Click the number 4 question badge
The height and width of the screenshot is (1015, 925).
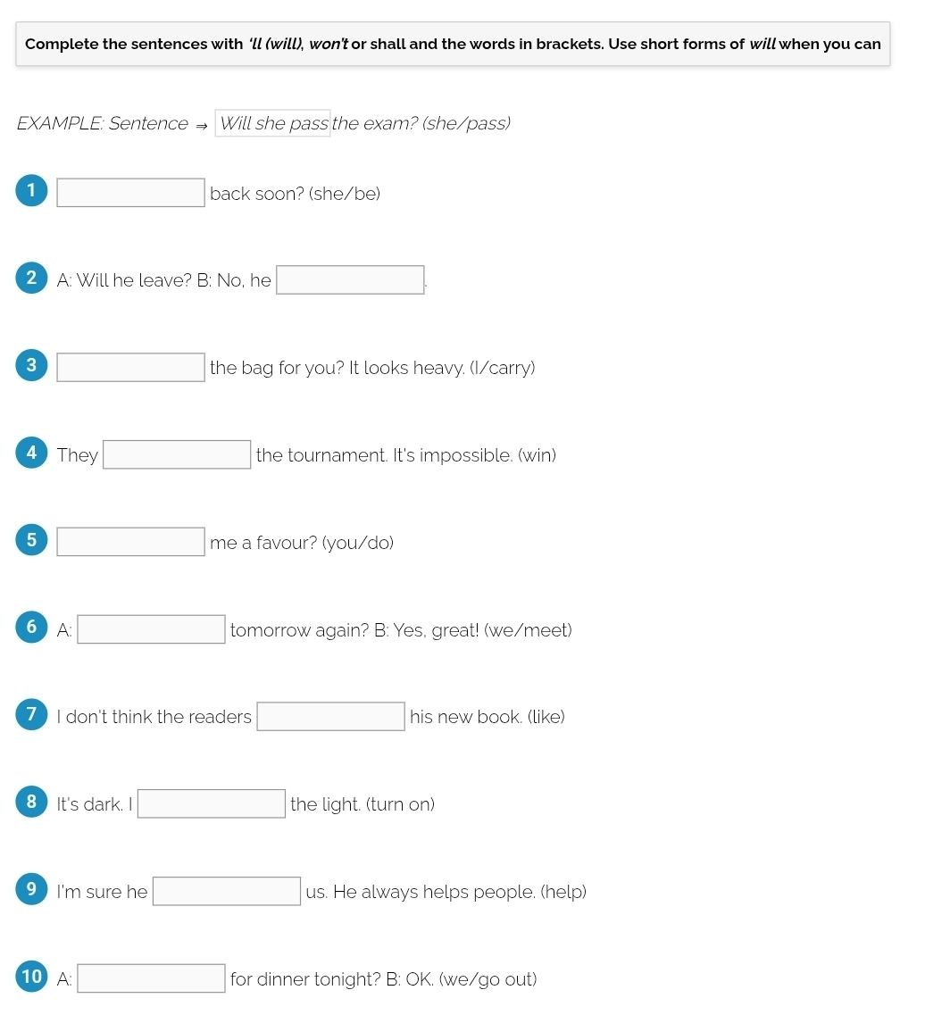(31, 453)
